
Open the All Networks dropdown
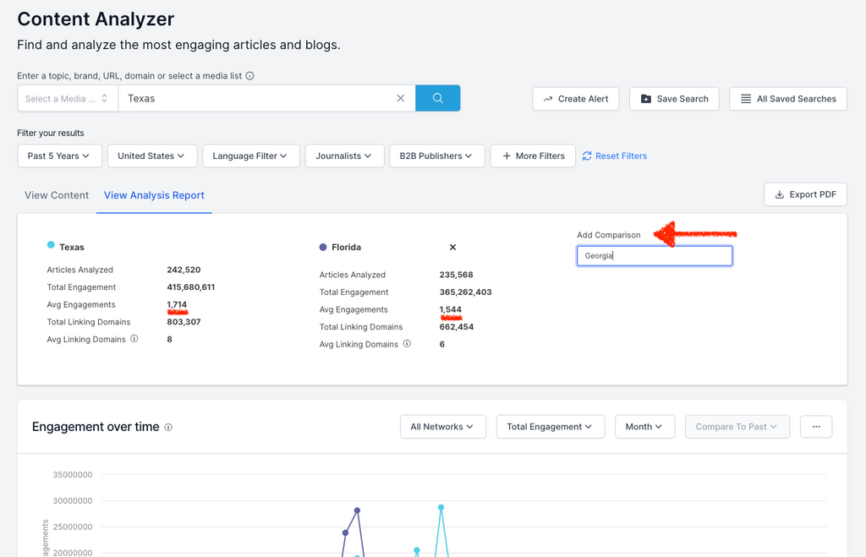point(442,427)
